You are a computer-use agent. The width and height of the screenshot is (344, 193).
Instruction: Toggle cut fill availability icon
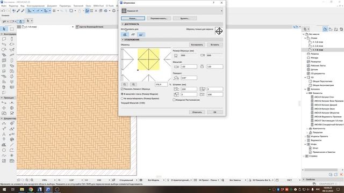(141, 34)
